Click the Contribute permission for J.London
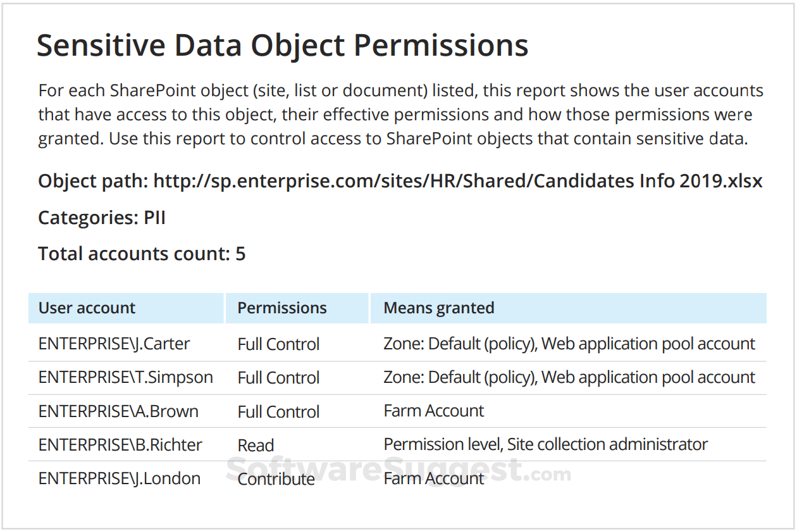 [x=276, y=479]
